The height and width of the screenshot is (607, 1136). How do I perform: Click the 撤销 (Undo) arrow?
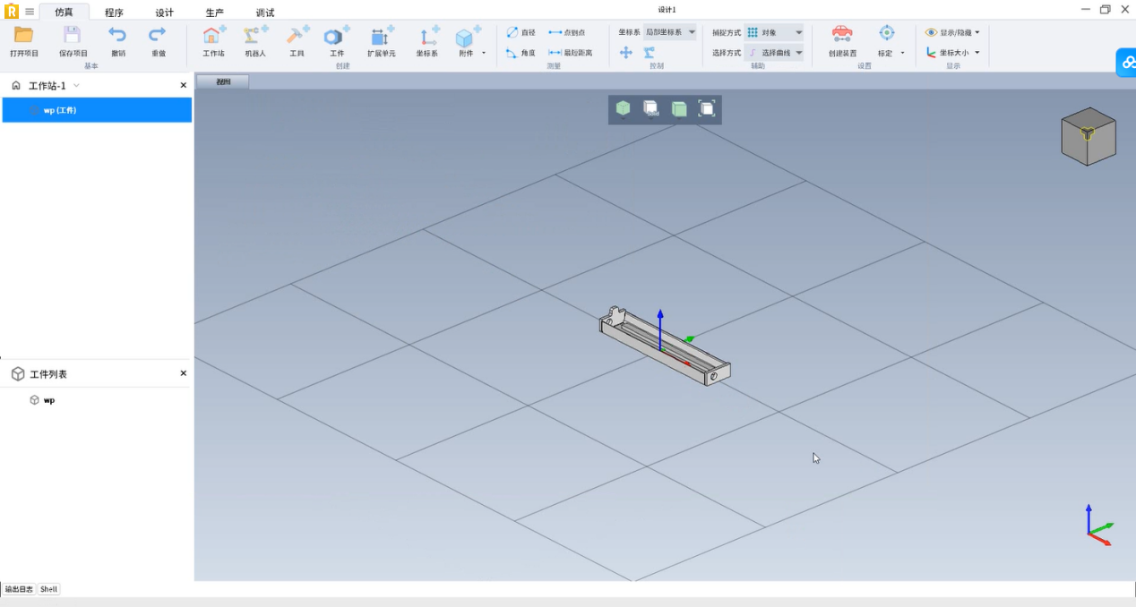point(117,36)
